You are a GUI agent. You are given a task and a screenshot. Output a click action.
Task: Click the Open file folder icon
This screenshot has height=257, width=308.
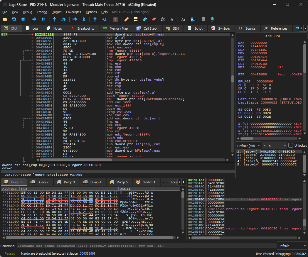[x=5, y=19]
